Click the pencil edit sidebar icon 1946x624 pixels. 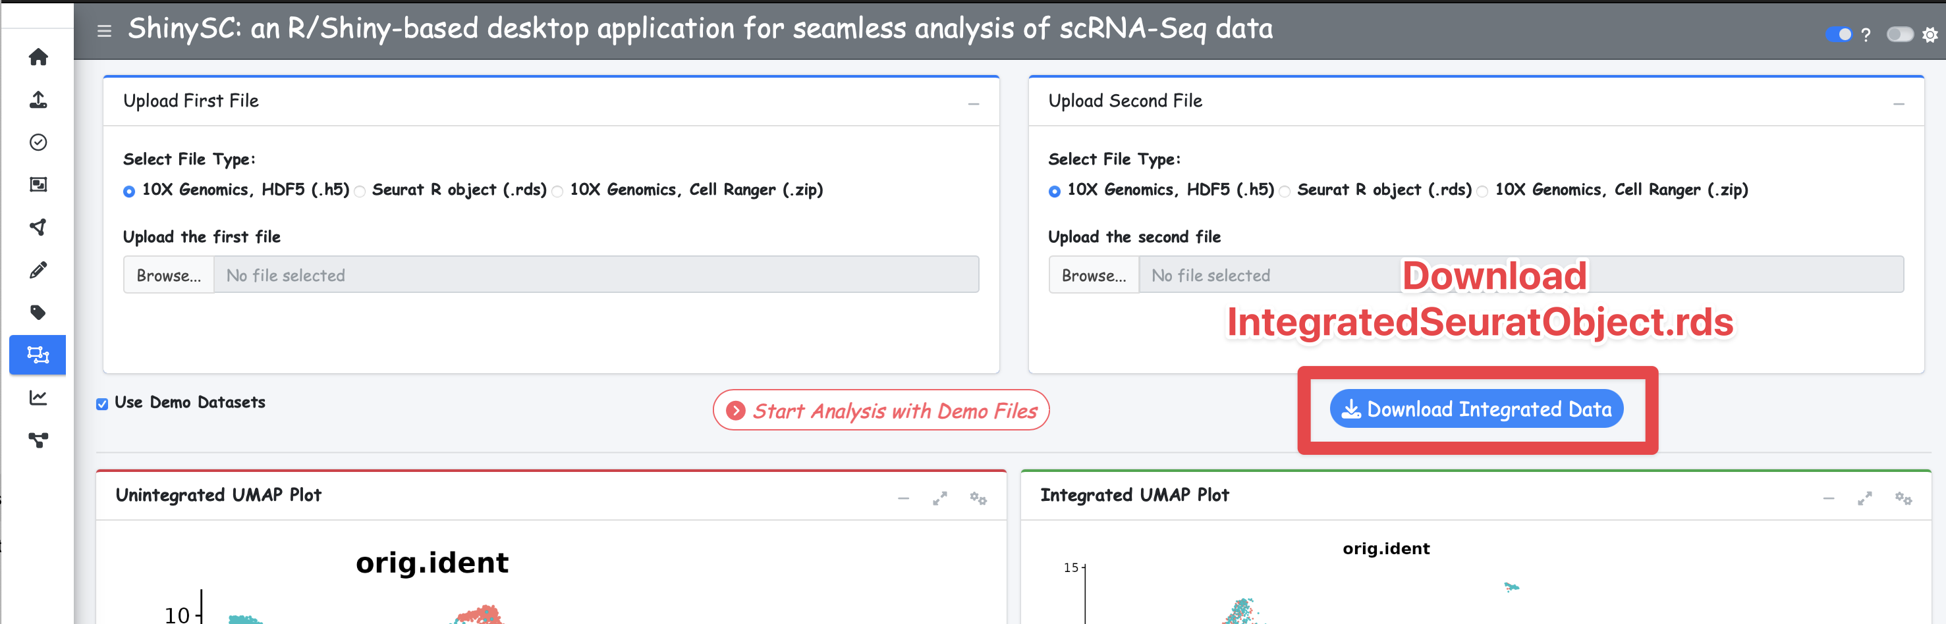point(38,270)
